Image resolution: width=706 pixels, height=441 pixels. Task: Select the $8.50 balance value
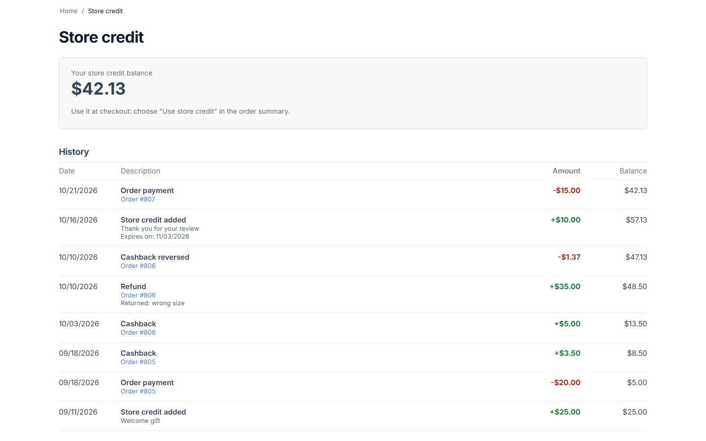click(637, 353)
